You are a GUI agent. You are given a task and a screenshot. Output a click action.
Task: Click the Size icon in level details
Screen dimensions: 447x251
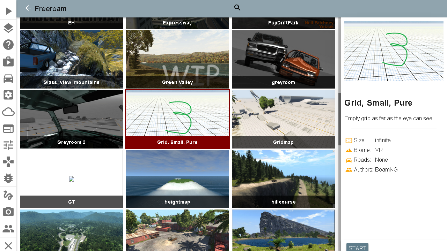pos(349,140)
